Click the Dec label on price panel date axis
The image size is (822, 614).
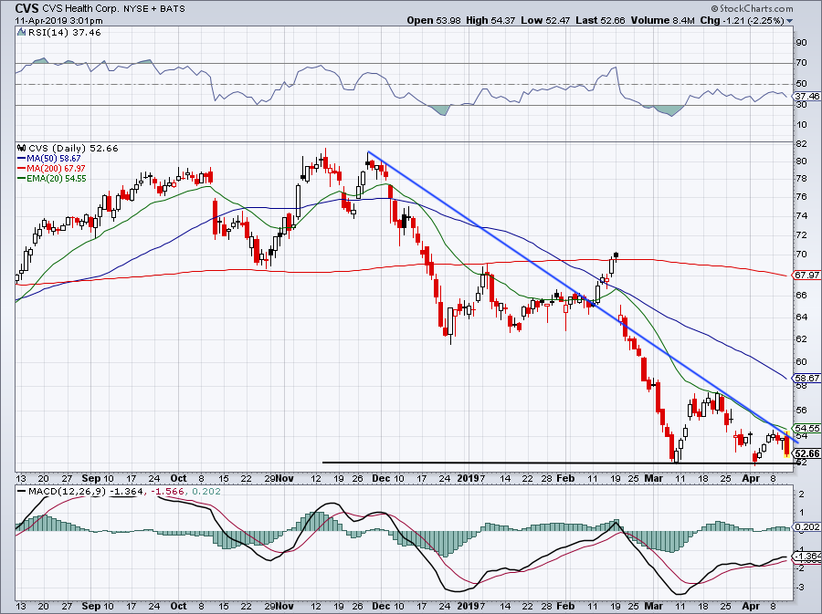click(383, 478)
